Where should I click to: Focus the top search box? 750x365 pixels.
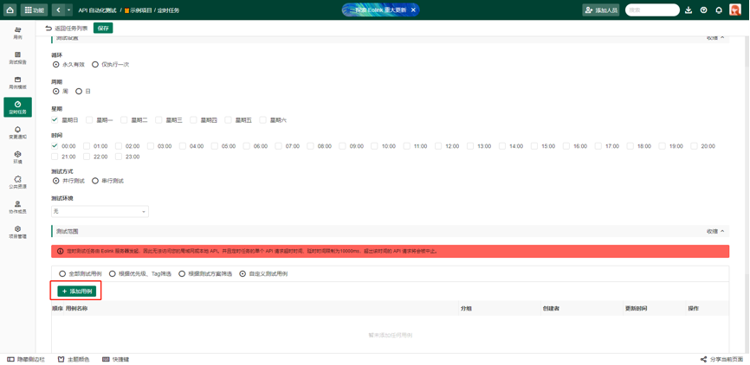coord(652,10)
